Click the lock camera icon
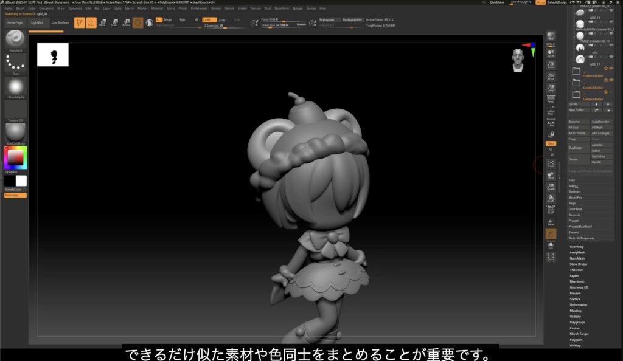Image resolution: width=623 pixels, height=361 pixels. 551,135
